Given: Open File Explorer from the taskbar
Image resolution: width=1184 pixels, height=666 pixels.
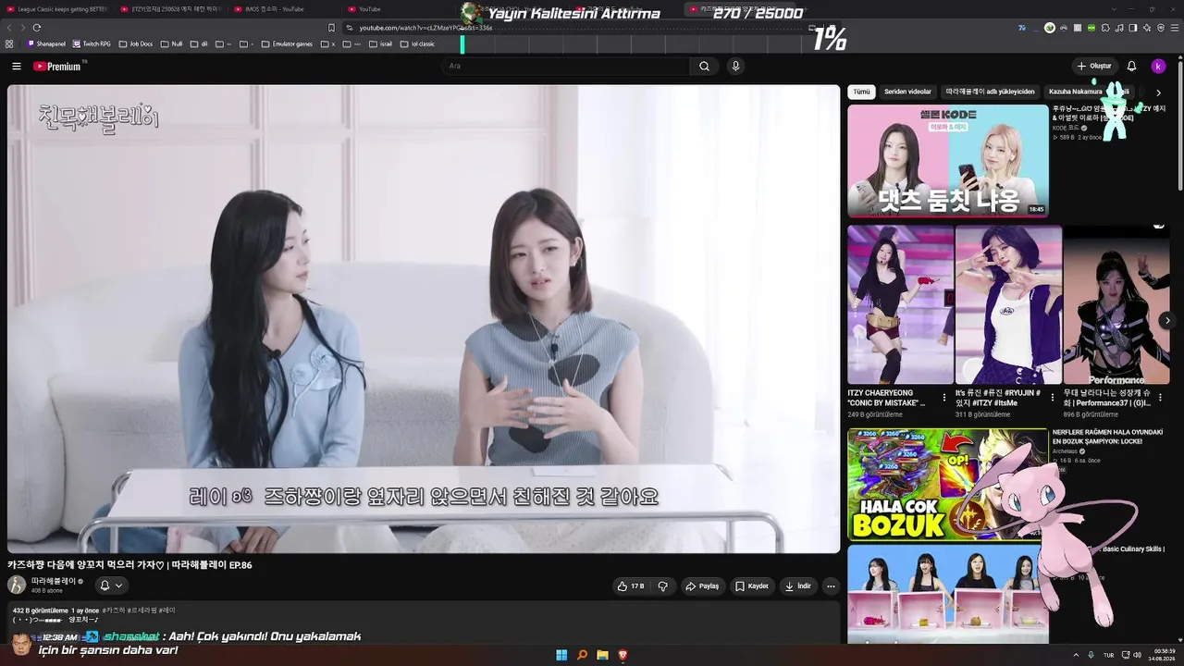Looking at the screenshot, I should [x=602, y=655].
